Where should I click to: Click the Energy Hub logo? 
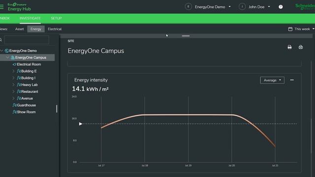coord(19,7)
